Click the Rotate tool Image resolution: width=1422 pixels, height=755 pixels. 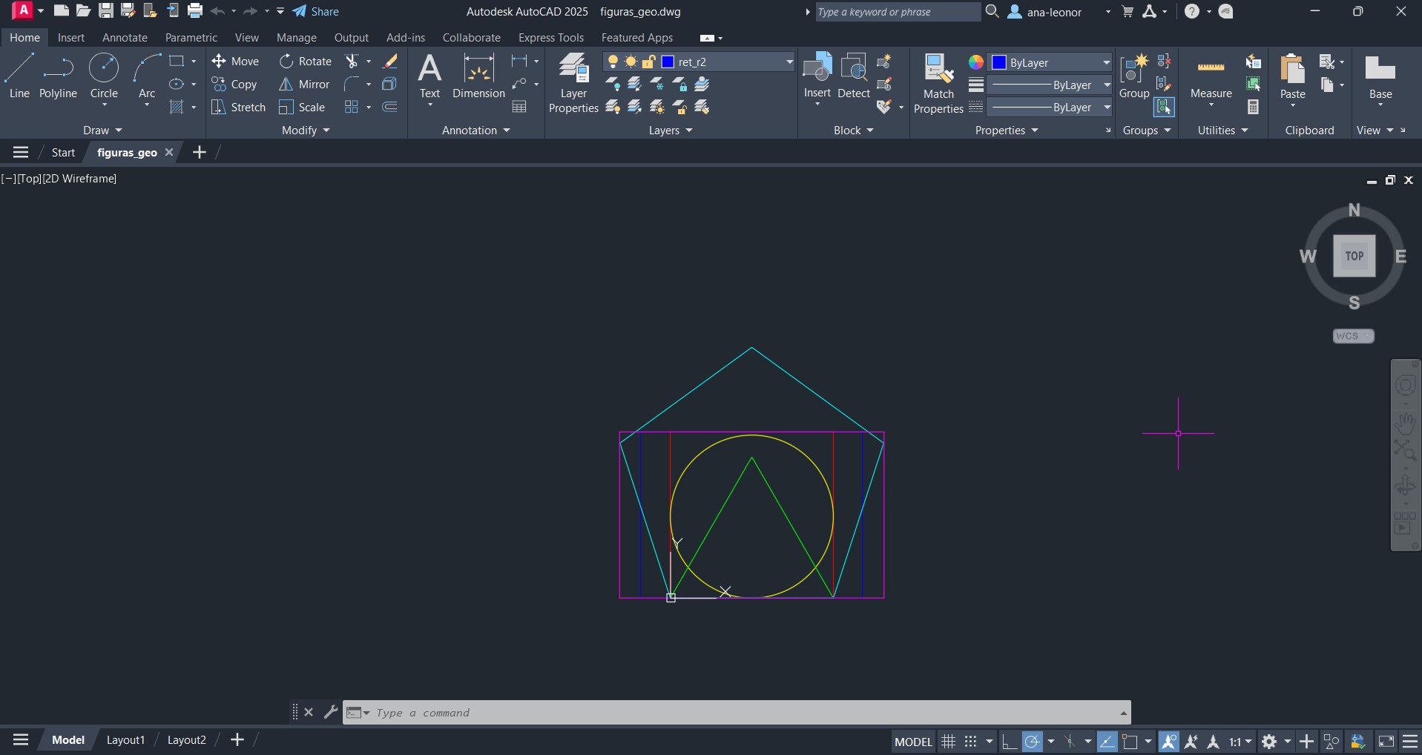[x=306, y=62]
